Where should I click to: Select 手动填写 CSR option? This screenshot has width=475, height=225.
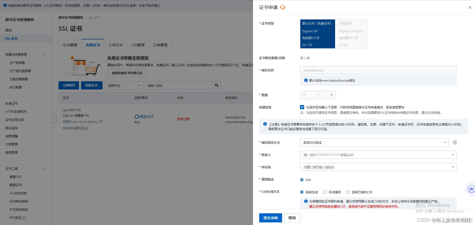click(325, 192)
